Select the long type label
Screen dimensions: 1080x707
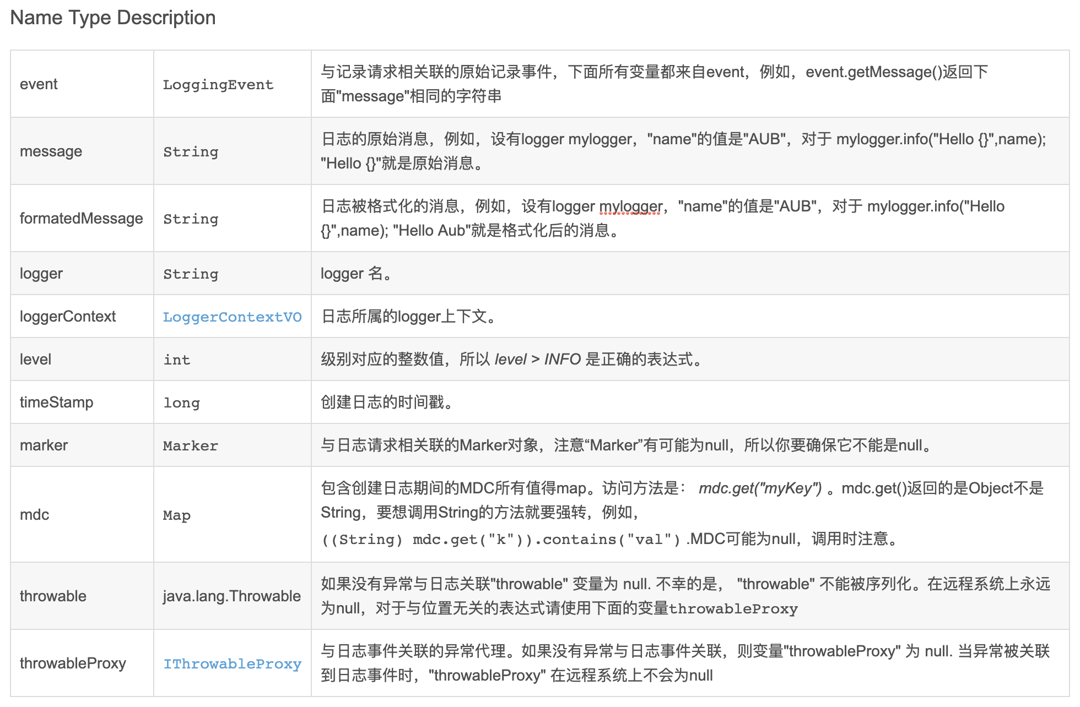182,402
